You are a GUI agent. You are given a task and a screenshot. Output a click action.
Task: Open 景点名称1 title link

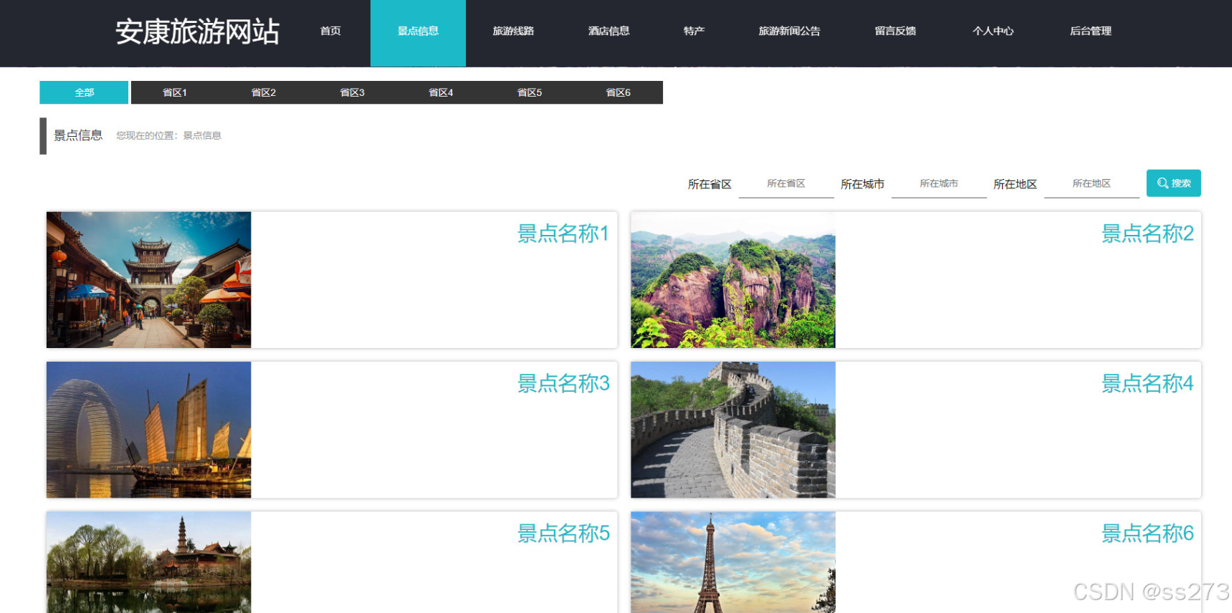pos(563,233)
